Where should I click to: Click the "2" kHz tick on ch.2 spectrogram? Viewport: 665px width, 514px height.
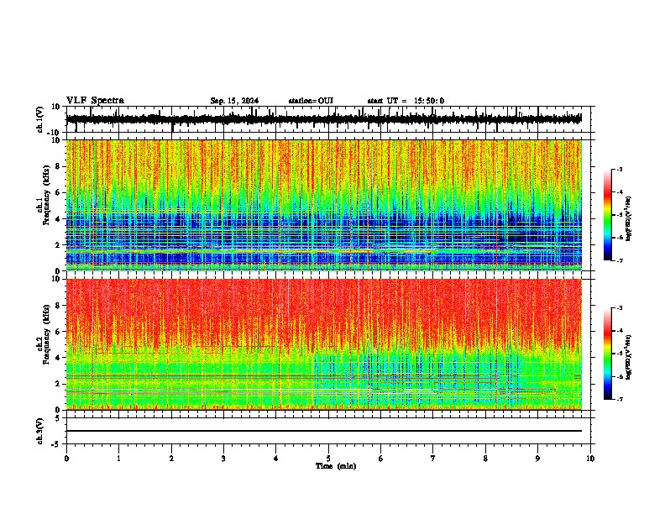(59, 384)
